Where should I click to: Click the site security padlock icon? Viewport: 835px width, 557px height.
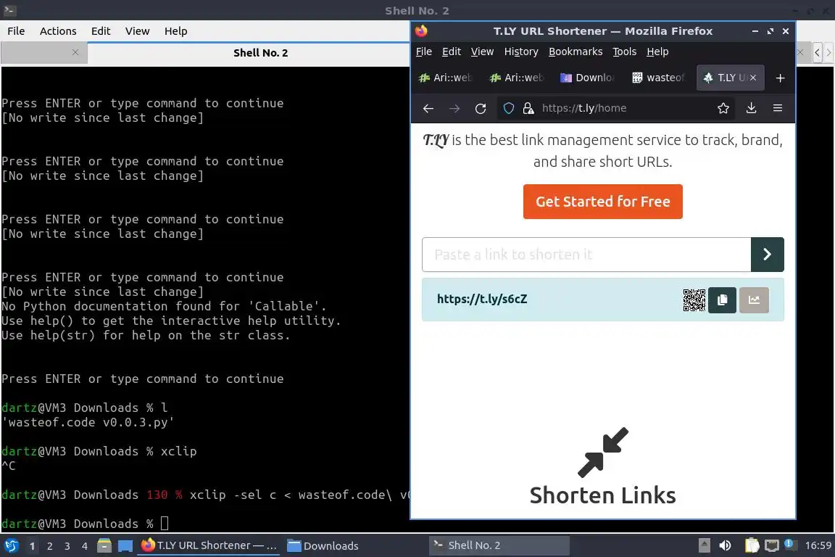click(528, 108)
